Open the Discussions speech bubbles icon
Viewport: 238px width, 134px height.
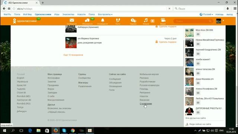[87, 20]
